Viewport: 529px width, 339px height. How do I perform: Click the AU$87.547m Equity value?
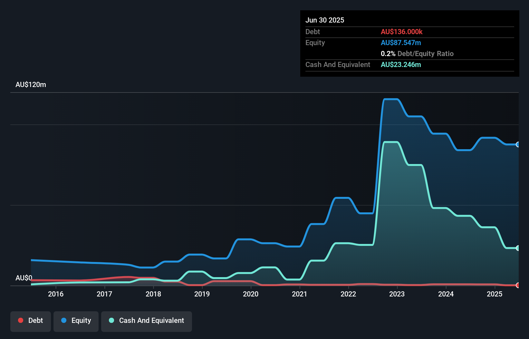[x=401, y=42]
